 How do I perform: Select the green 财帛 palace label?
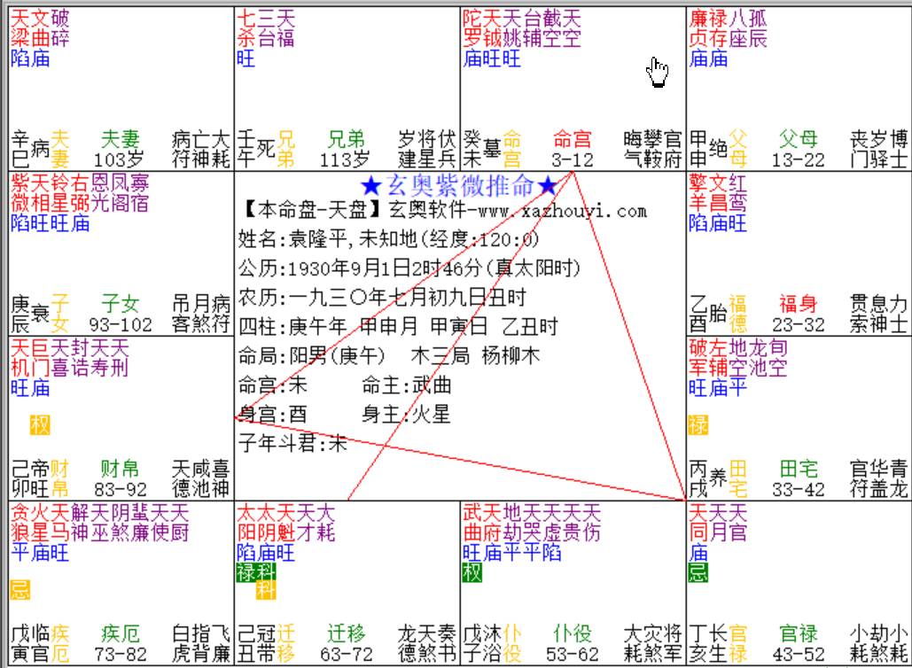pos(120,469)
